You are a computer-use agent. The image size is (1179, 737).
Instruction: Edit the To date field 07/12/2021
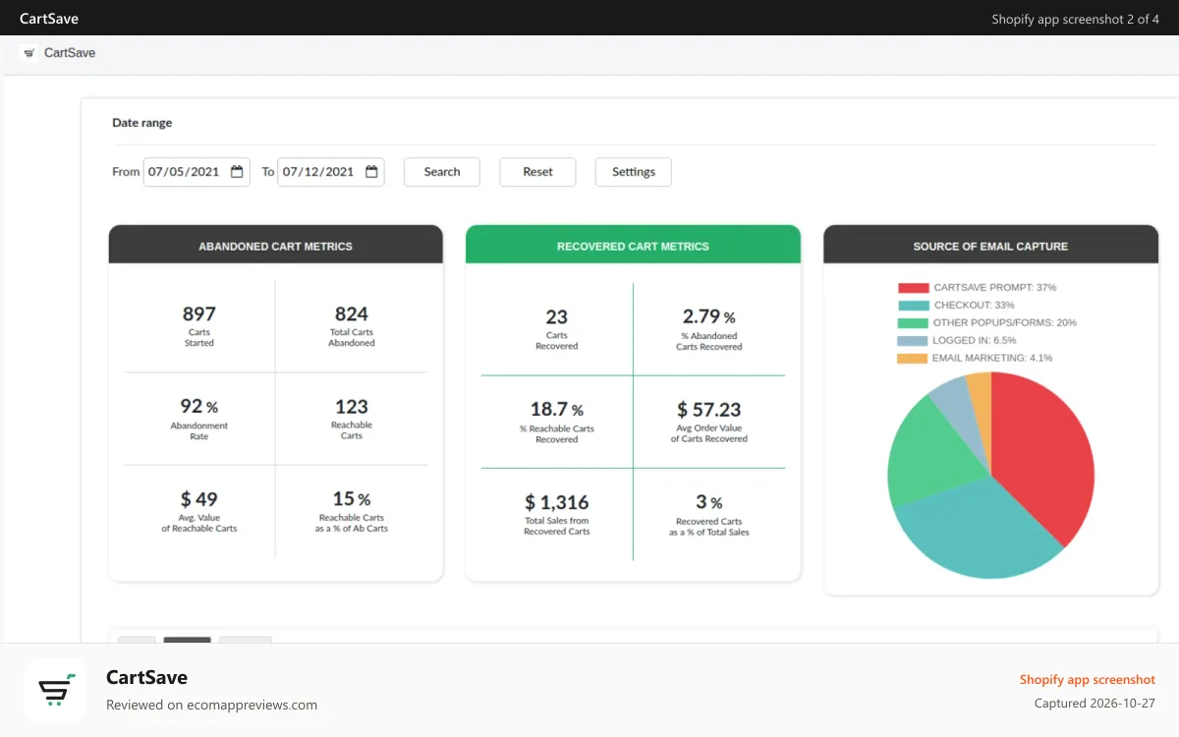(x=331, y=172)
